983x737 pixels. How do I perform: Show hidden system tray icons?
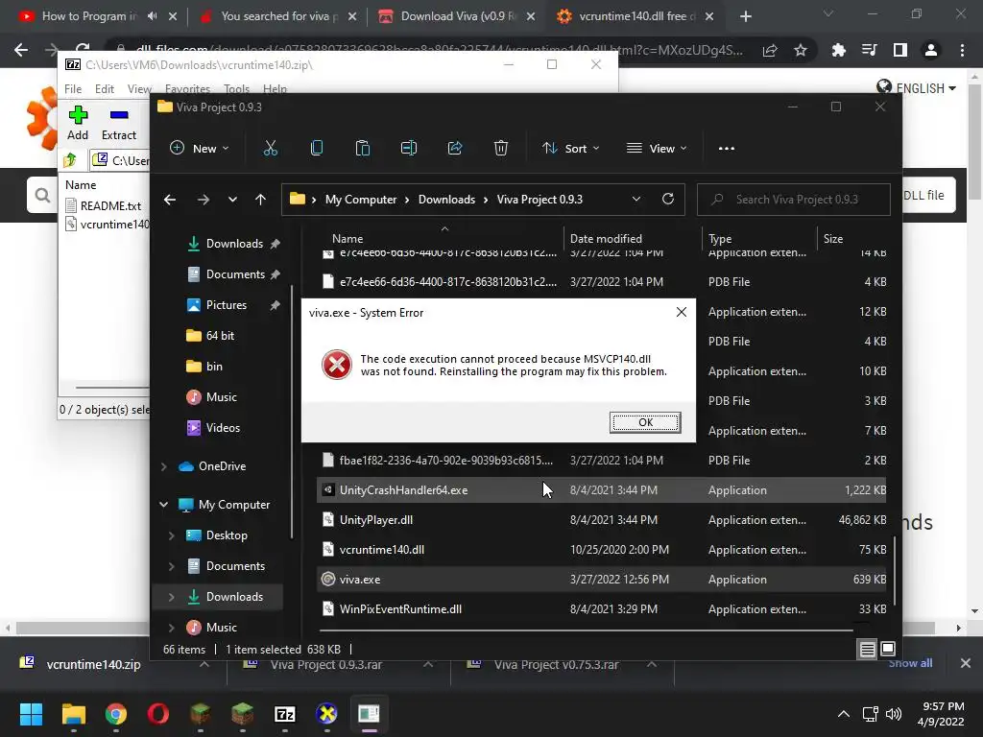tap(844, 714)
